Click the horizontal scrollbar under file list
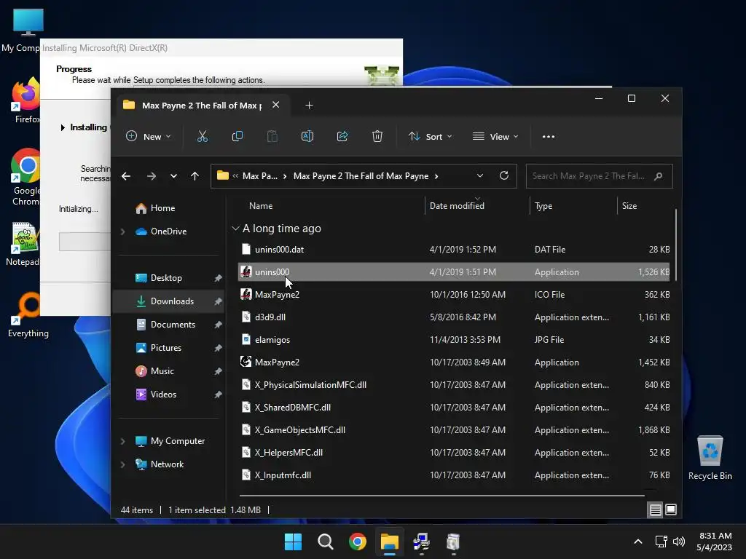 click(442, 495)
